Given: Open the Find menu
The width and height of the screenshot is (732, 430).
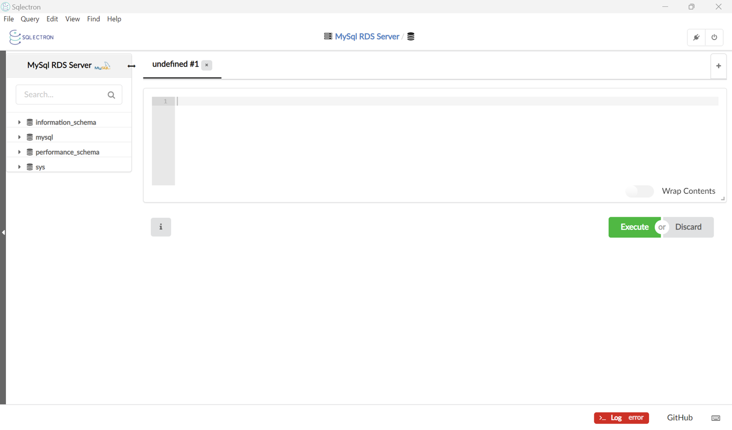Looking at the screenshot, I should click(93, 19).
